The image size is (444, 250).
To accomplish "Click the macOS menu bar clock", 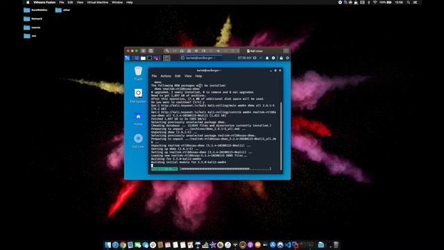I will [x=399, y=2].
